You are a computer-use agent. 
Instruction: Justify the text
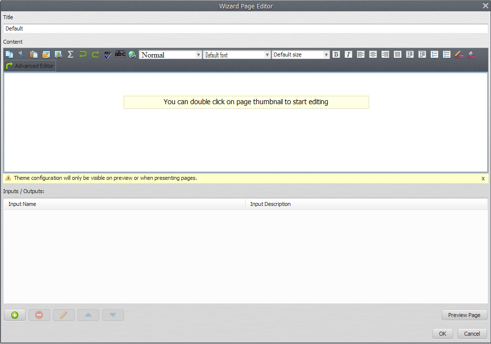[x=398, y=55]
